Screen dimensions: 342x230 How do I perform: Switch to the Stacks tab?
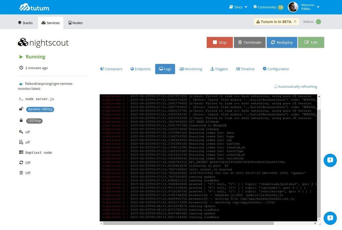(25, 23)
